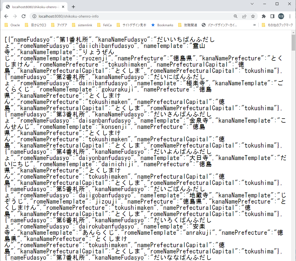Open the side panel icon
This screenshot has height=261, width=296.
[x=272, y=16]
